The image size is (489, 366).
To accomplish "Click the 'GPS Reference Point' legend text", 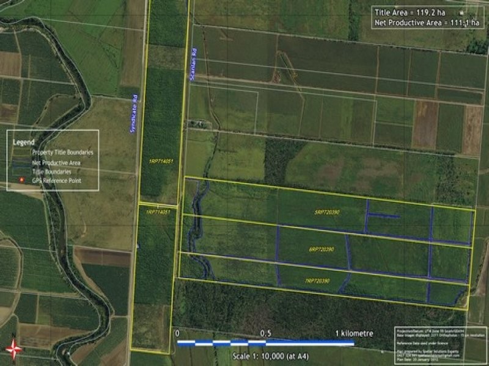I will 56,181.
